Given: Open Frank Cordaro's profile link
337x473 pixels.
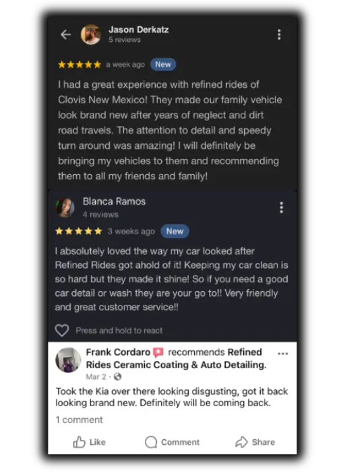Looking at the screenshot, I should click(118, 352).
